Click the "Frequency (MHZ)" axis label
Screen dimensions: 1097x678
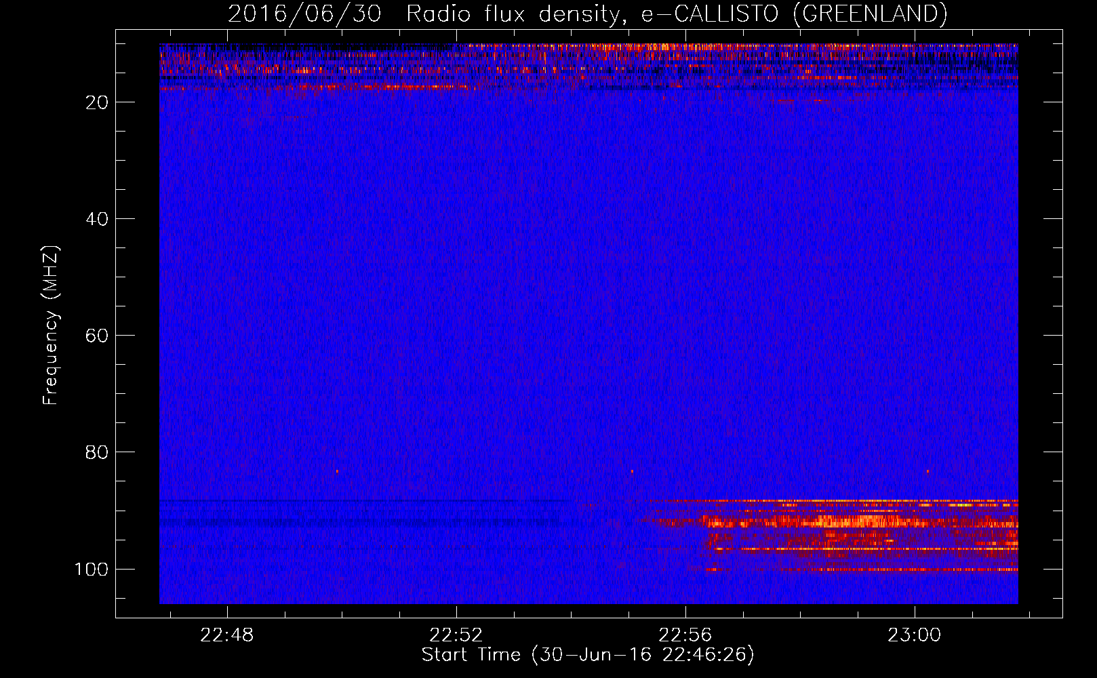[51, 325]
